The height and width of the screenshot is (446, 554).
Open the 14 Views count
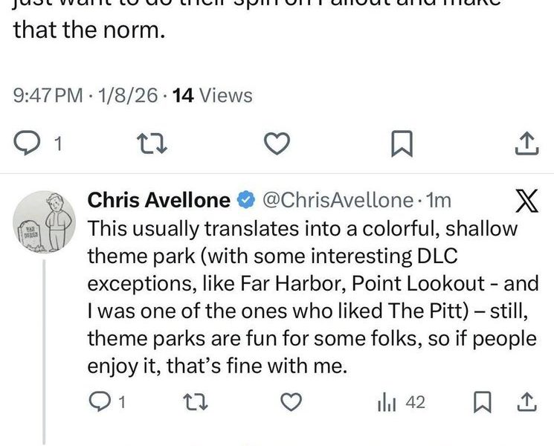[212, 96]
